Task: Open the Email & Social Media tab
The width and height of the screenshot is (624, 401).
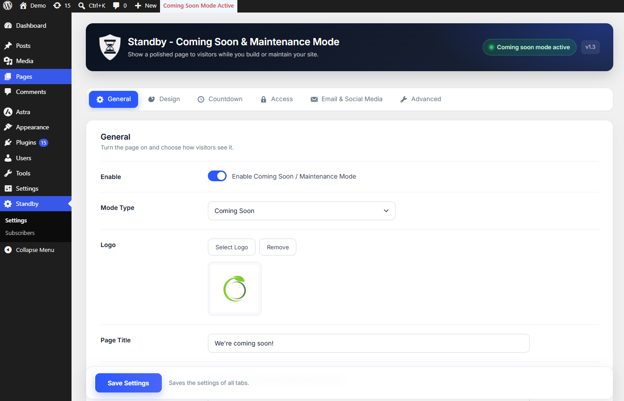Action: click(x=346, y=99)
